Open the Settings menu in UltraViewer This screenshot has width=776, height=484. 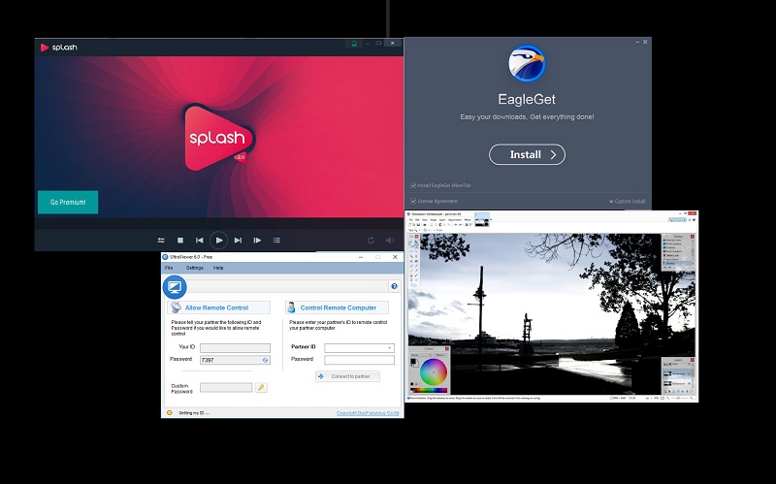pos(195,268)
